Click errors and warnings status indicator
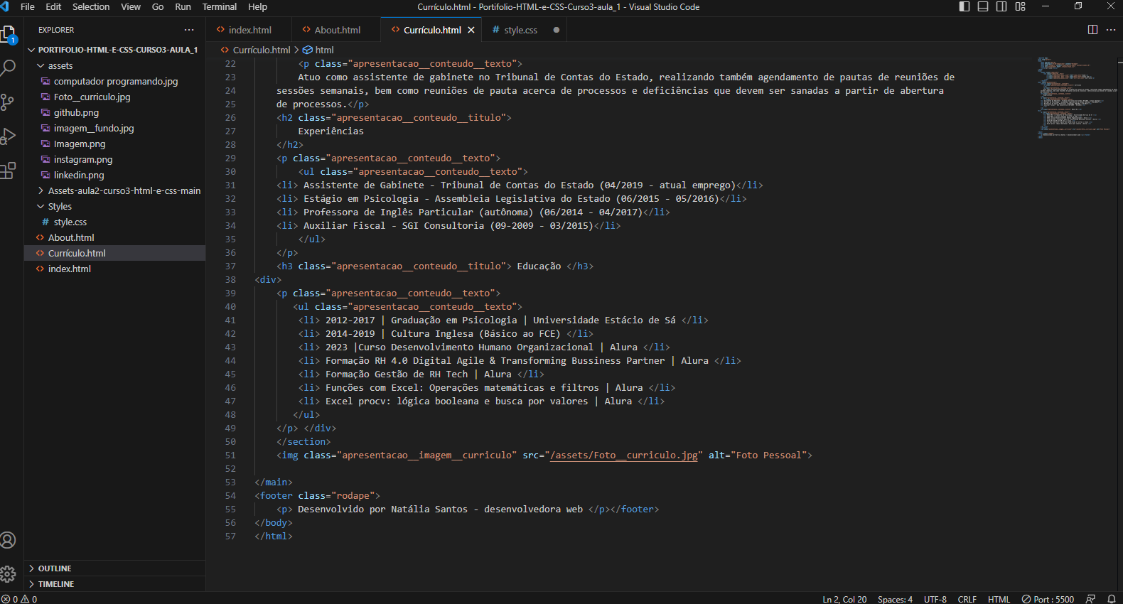The image size is (1123, 604). (19, 599)
